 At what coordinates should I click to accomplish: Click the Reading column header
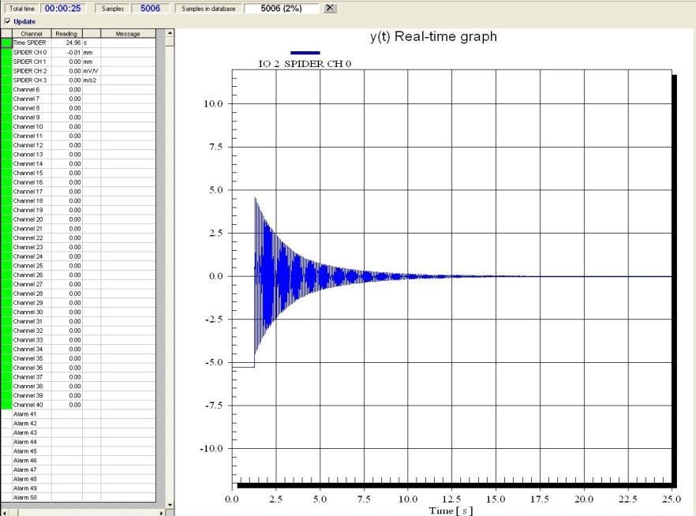tap(66, 34)
